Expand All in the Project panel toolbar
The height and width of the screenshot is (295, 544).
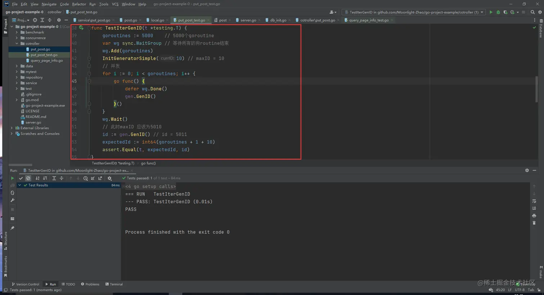(42, 20)
